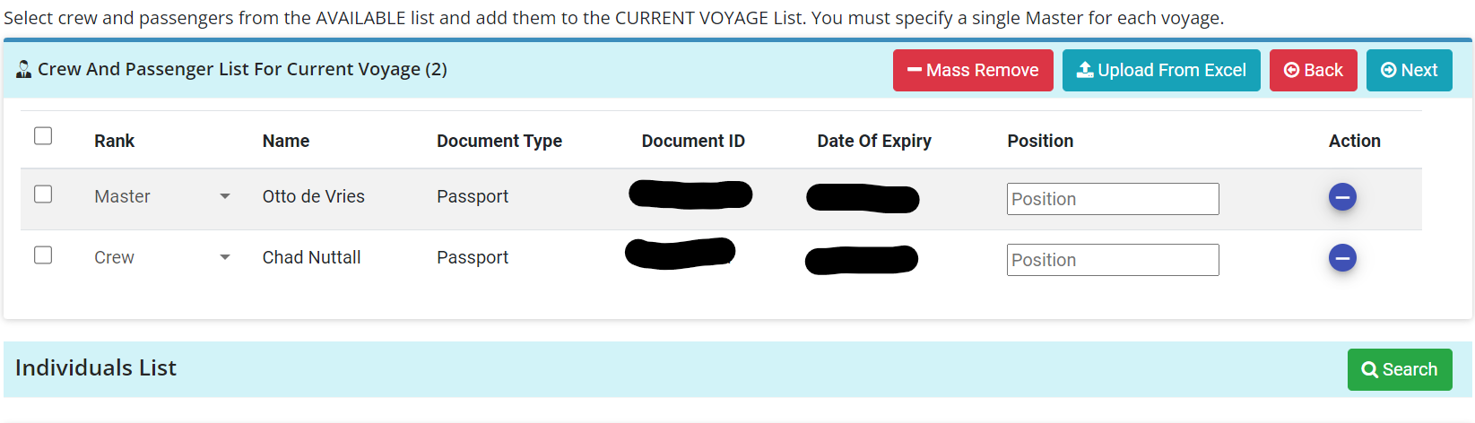Click the Name column header
The width and height of the screenshot is (1475, 423).
point(286,141)
